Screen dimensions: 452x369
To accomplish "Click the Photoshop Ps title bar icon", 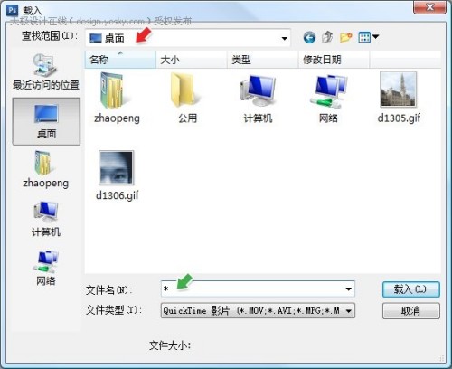I will pos(13,10).
